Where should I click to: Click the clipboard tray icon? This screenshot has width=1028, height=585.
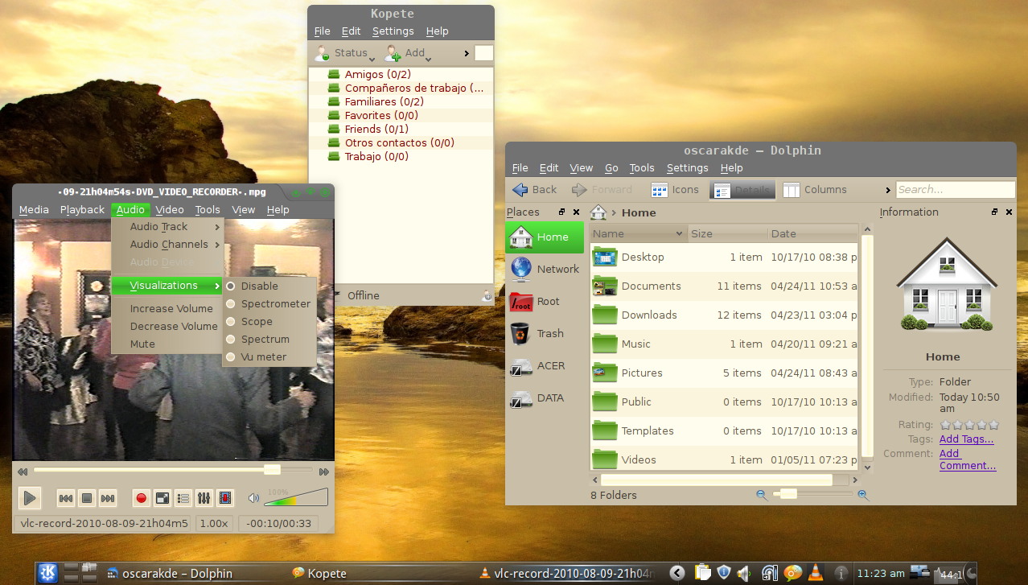(x=703, y=573)
